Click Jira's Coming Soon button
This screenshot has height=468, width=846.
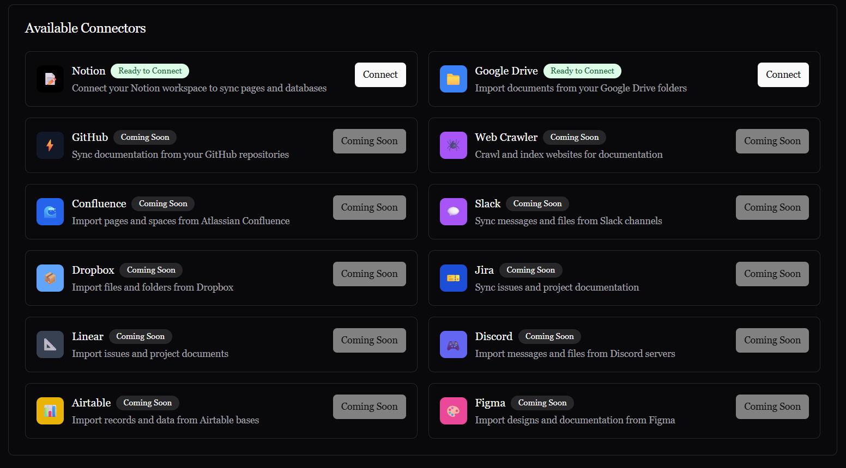[x=772, y=274]
